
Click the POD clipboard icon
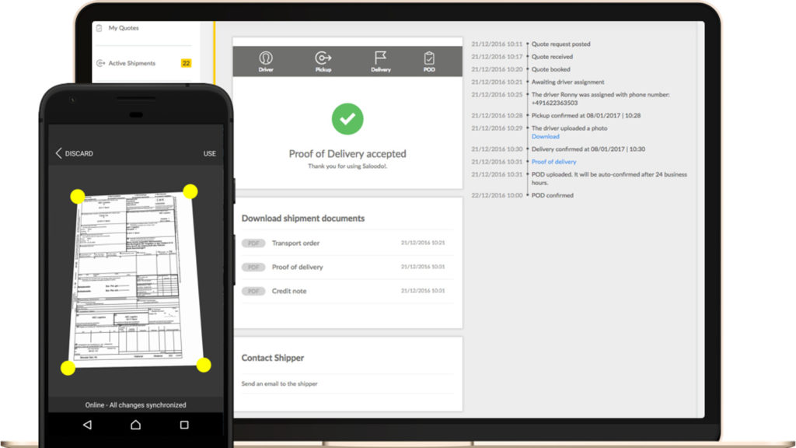[429, 58]
